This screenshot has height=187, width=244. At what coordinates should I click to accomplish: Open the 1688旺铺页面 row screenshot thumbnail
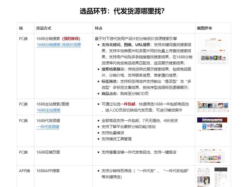[x=211, y=156]
